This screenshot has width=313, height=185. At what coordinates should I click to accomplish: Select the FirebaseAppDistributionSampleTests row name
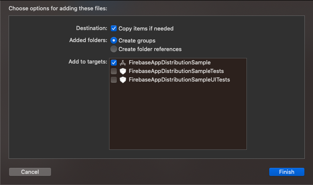pos(176,71)
